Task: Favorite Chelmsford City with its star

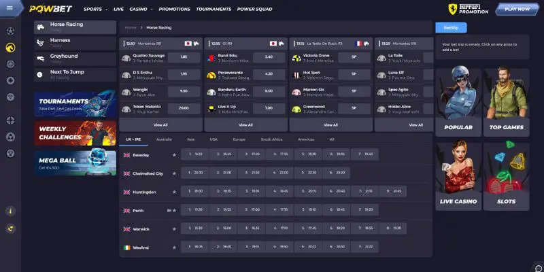Action: pyautogui.click(x=174, y=173)
